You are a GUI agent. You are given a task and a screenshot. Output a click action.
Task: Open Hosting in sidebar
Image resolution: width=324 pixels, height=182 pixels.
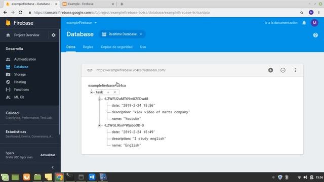[x=20, y=82]
